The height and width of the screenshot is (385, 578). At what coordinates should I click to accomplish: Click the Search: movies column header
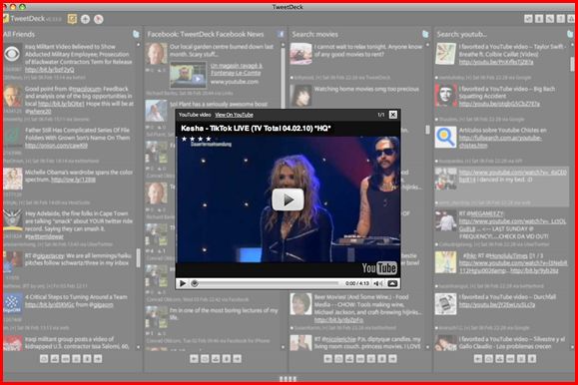pyautogui.click(x=314, y=34)
